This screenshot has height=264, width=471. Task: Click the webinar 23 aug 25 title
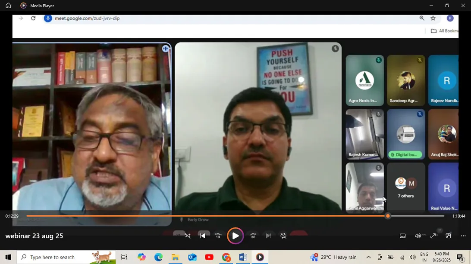(34, 236)
